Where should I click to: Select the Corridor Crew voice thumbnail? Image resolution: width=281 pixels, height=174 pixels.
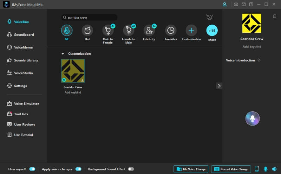pos(73,71)
